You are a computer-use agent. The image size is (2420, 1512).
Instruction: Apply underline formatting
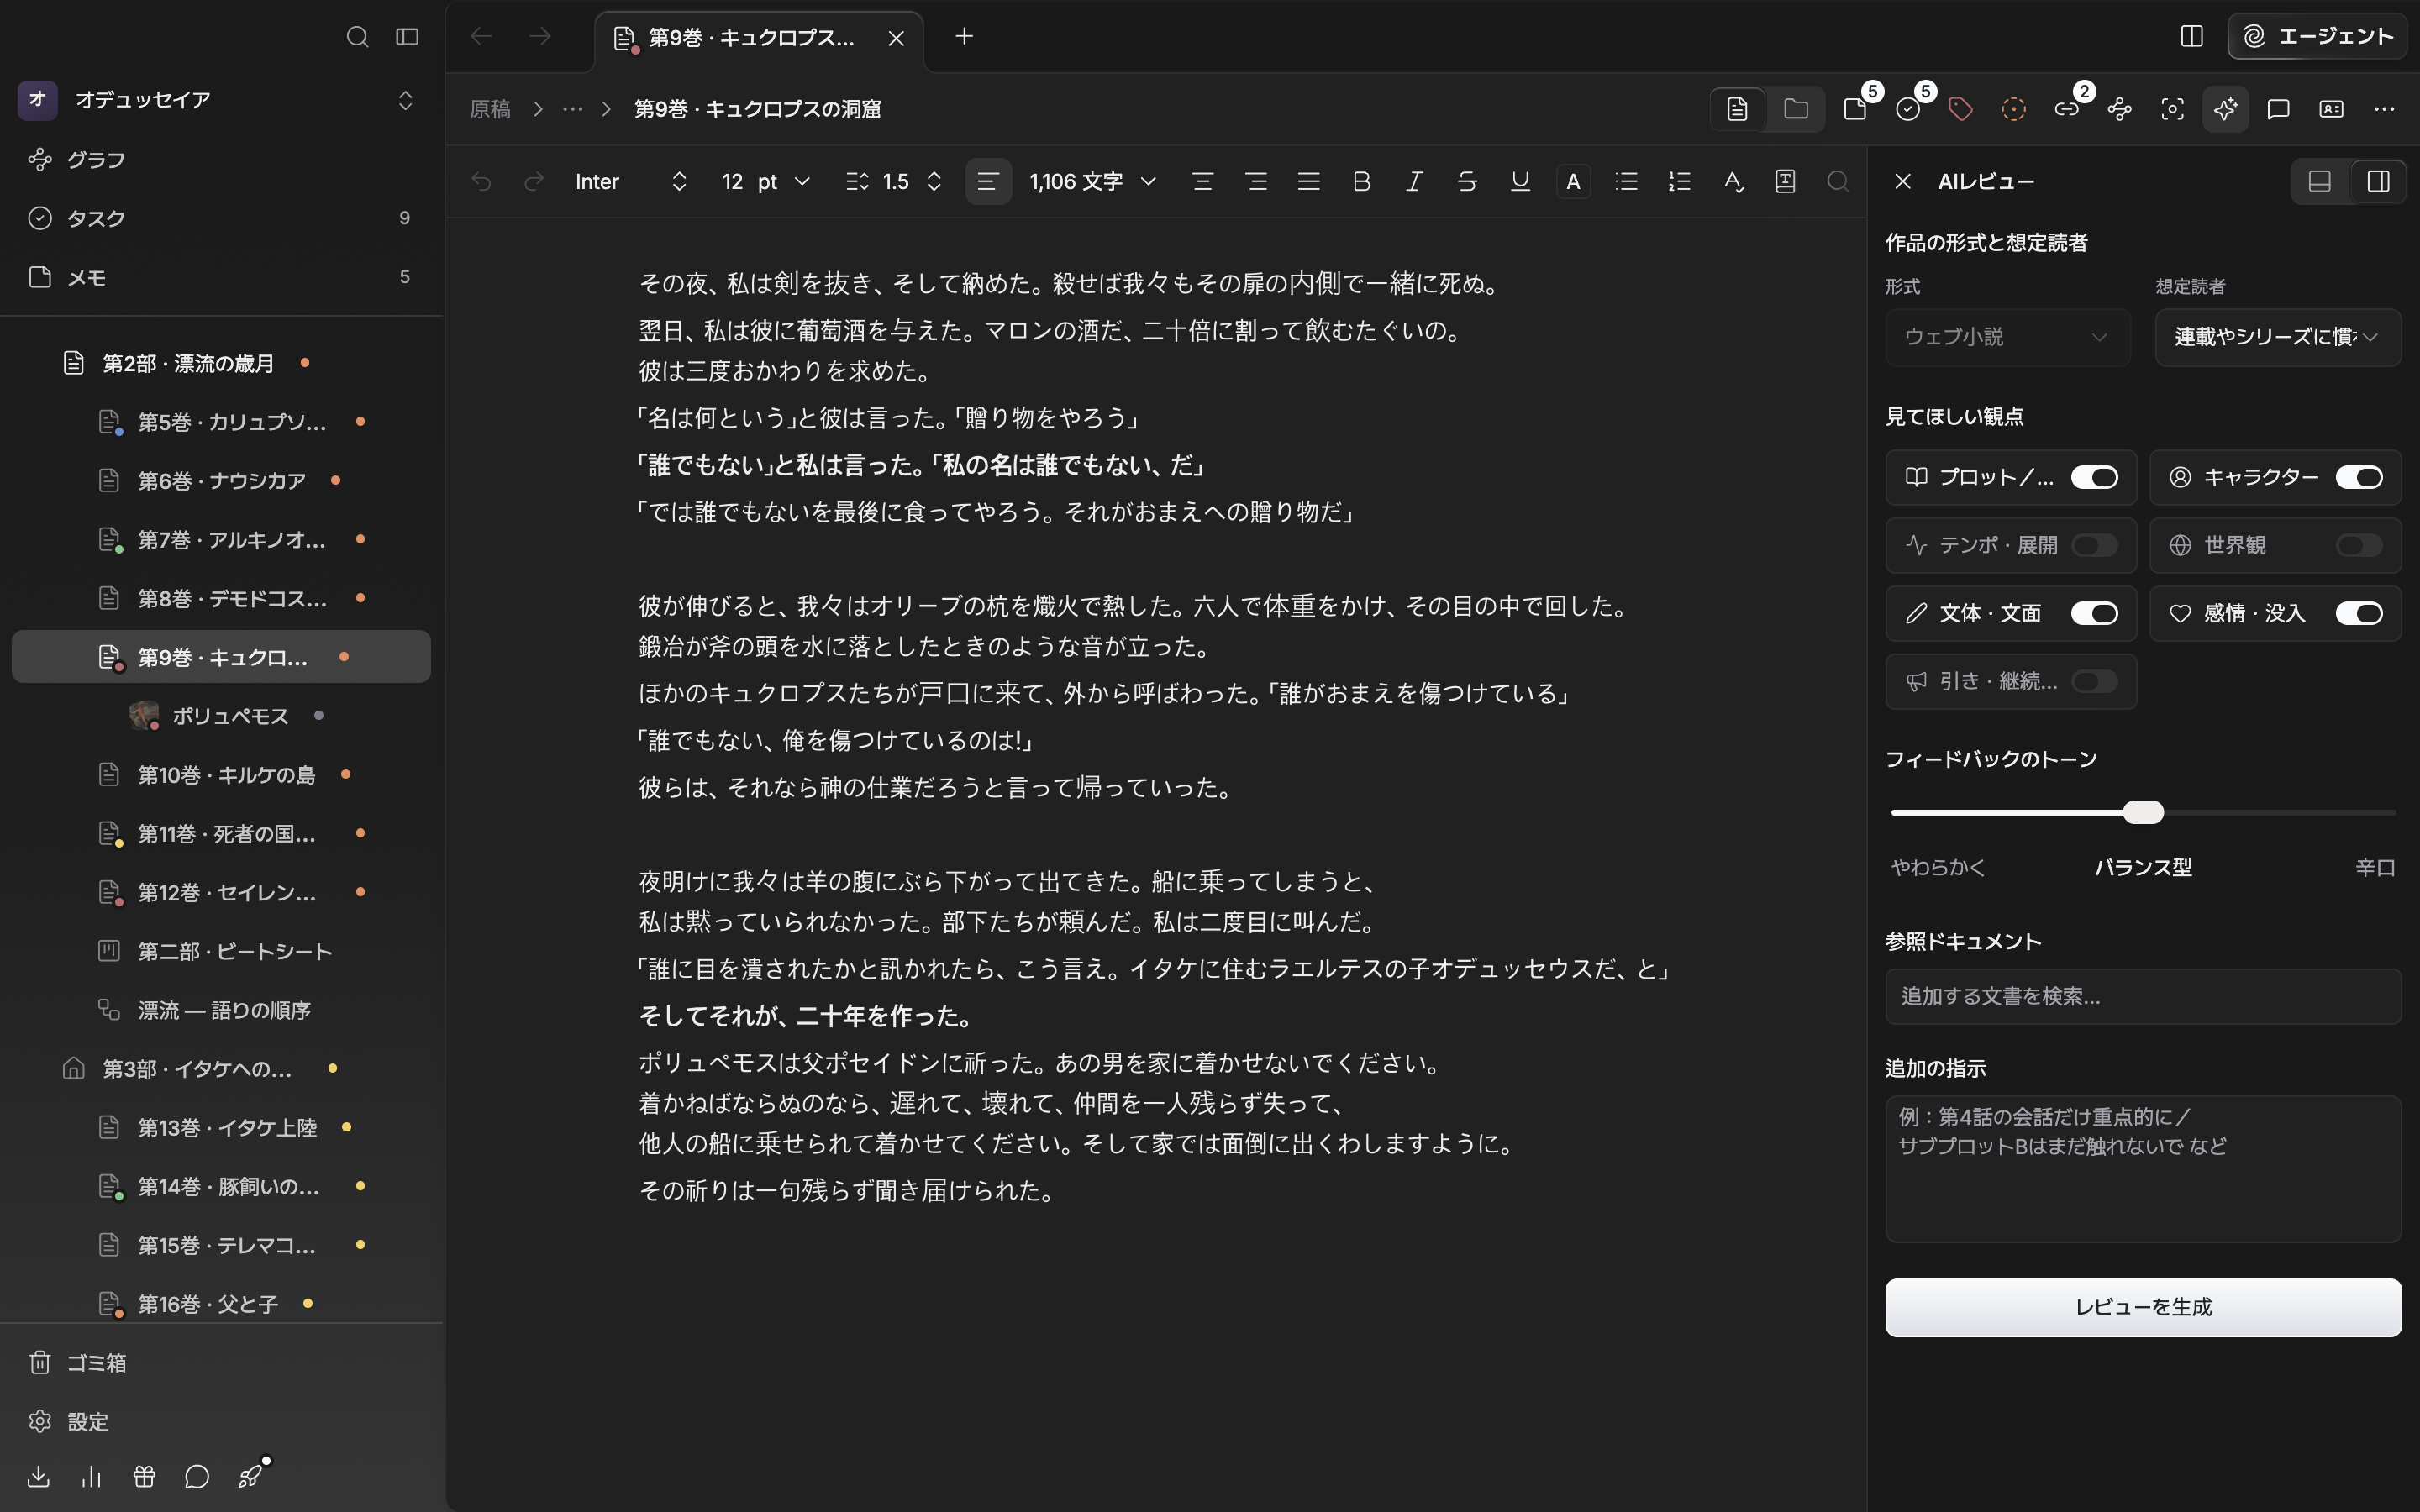pos(1521,181)
